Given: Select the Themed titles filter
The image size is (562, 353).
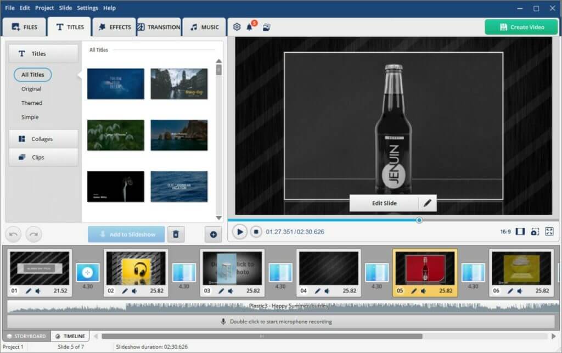Looking at the screenshot, I should (x=31, y=103).
